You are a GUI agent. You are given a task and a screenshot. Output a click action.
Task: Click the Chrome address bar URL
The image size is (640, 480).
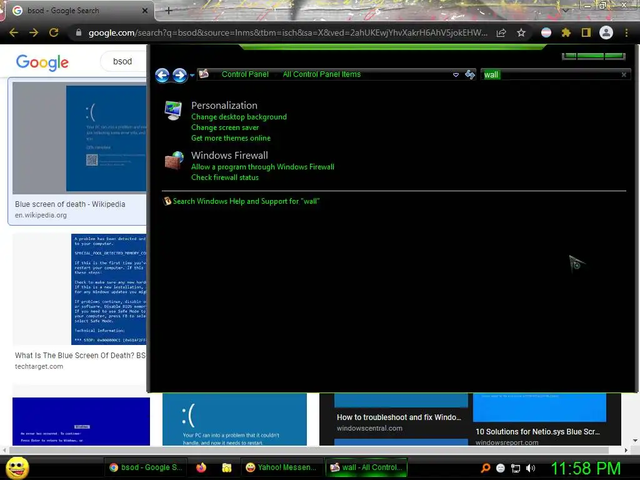point(287,32)
